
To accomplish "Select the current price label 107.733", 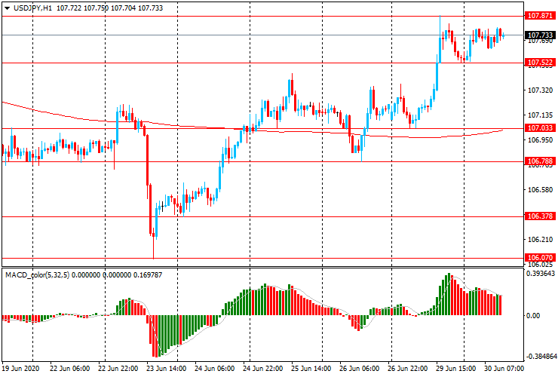I will 540,35.
